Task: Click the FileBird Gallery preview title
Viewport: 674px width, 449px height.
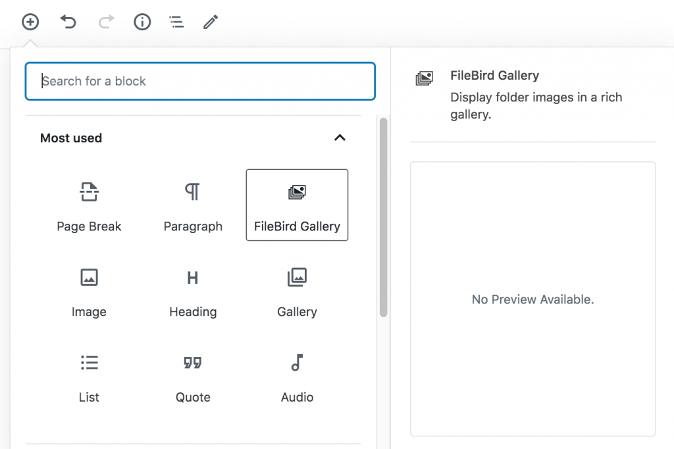Action: point(494,76)
